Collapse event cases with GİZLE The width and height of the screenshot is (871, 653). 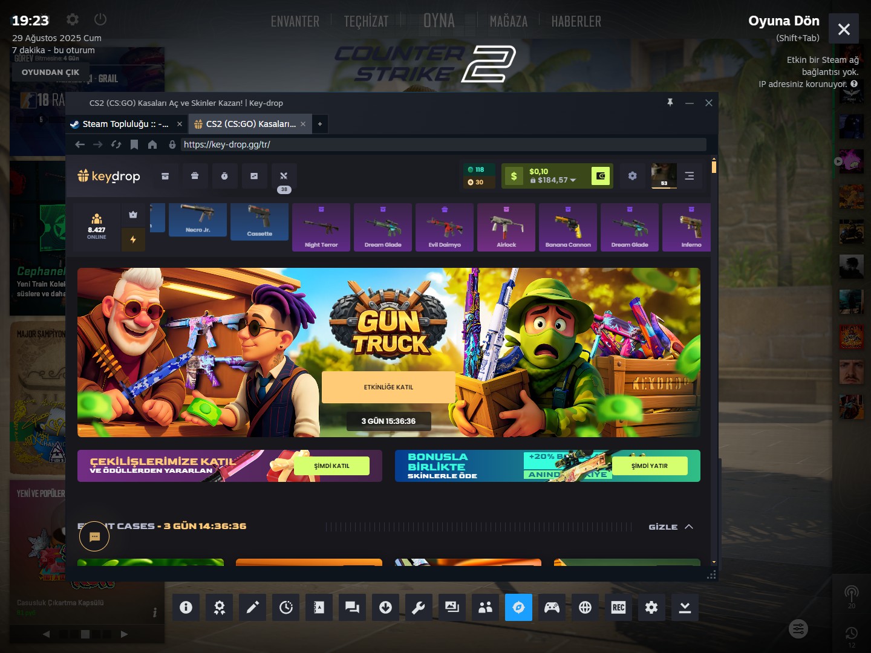671,527
